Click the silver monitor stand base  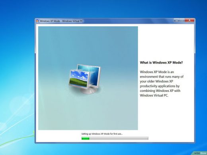click(89, 91)
